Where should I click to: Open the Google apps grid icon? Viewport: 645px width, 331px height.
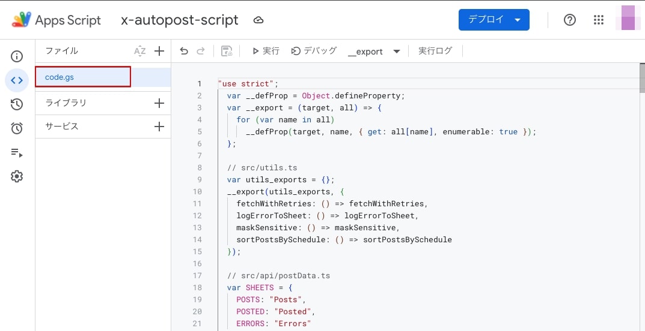pyautogui.click(x=599, y=20)
